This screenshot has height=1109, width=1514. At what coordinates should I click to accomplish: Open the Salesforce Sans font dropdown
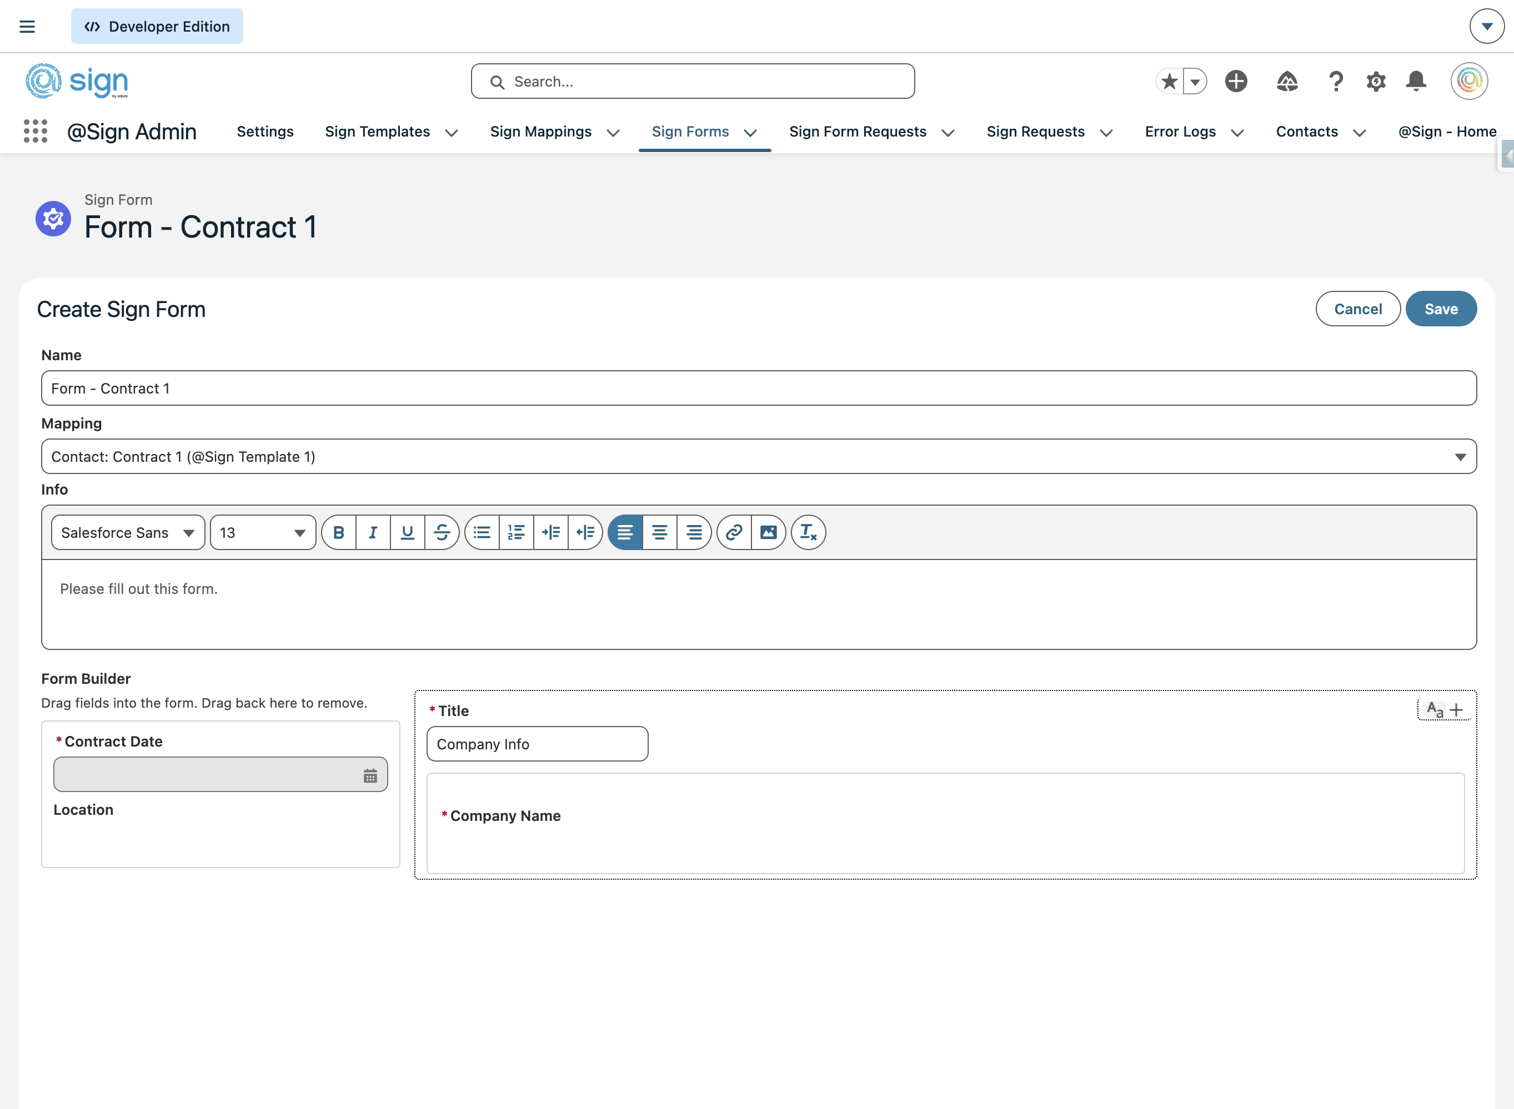click(128, 532)
